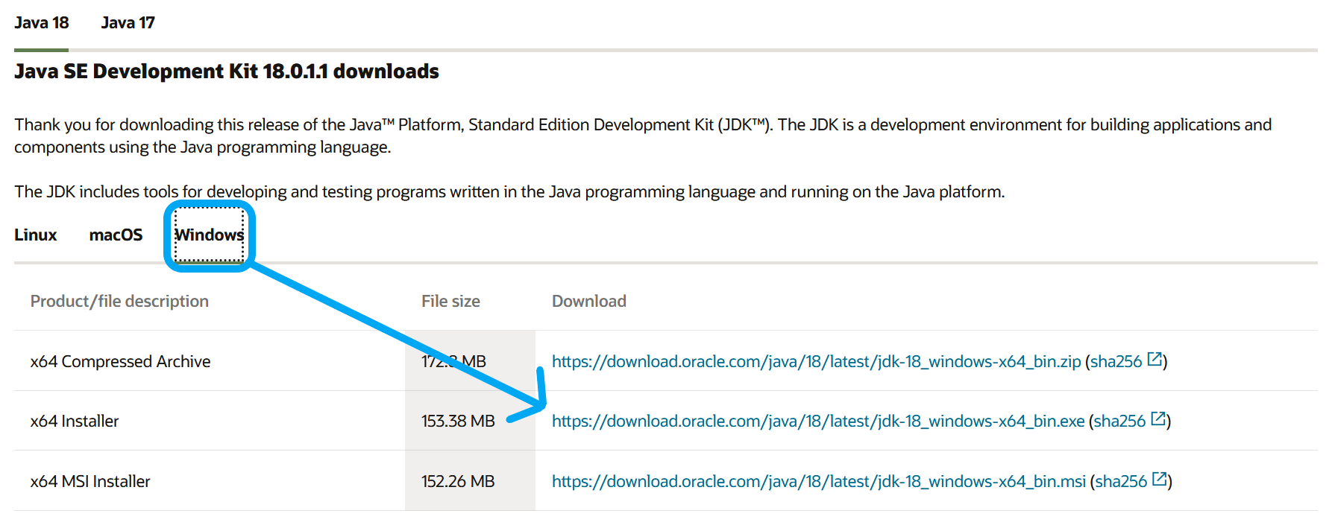This screenshot has width=1332, height=528.
Task: Click the x64 Compressed Archive row label
Action: 120,362
